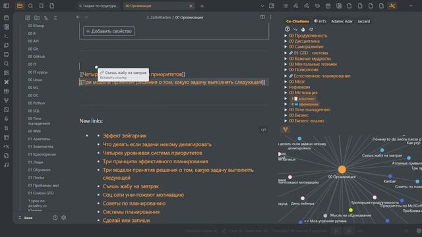Open the 00 Python folder in file list

click(x=36, y=103)
